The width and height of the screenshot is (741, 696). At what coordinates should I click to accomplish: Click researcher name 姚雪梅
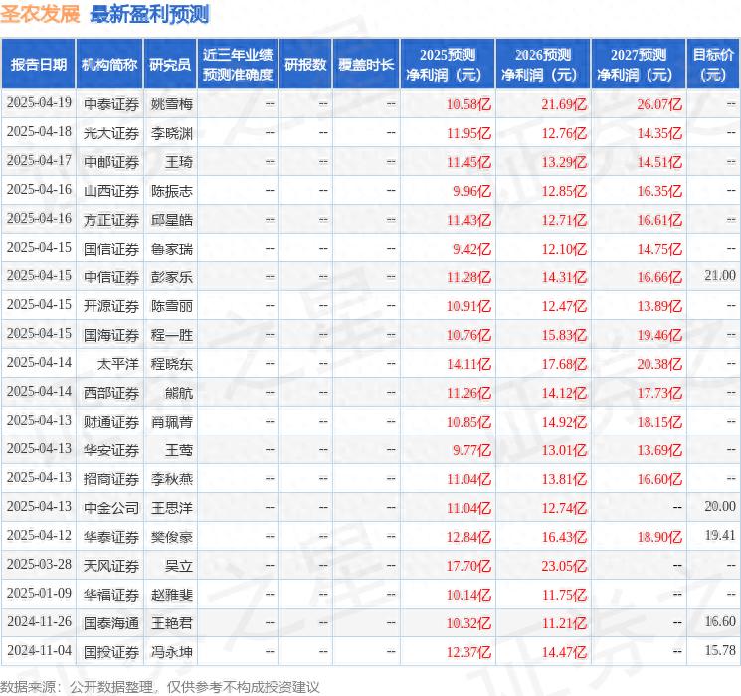click(x=172, y=104)
